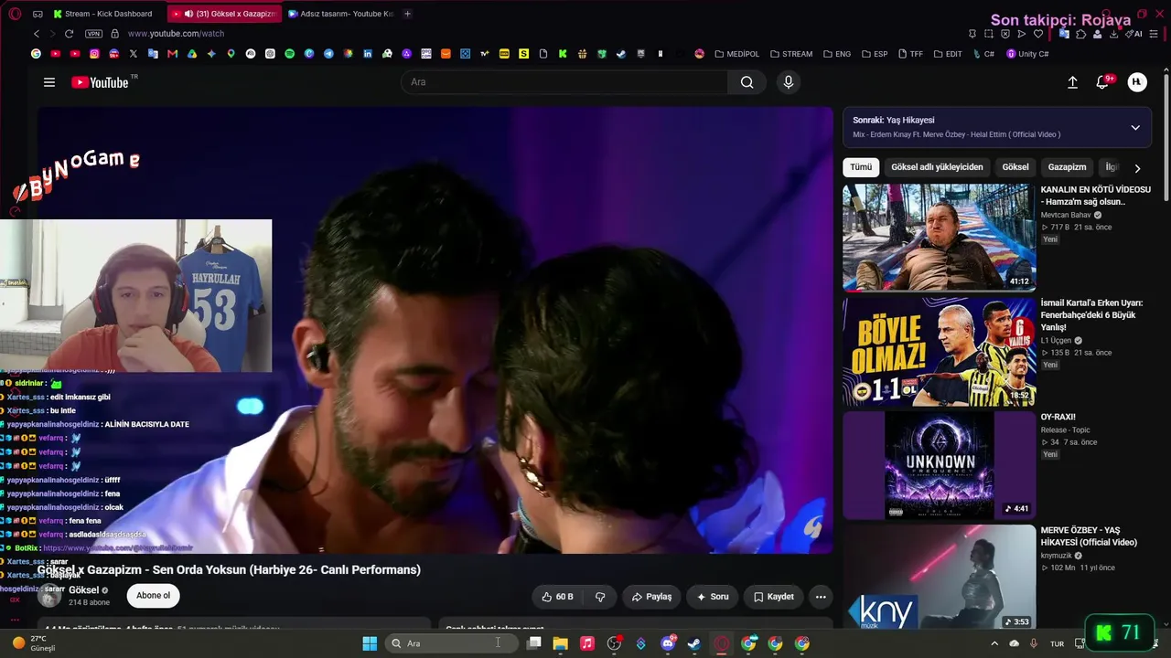Open the Instagram bookmark icon

[94, 54]
